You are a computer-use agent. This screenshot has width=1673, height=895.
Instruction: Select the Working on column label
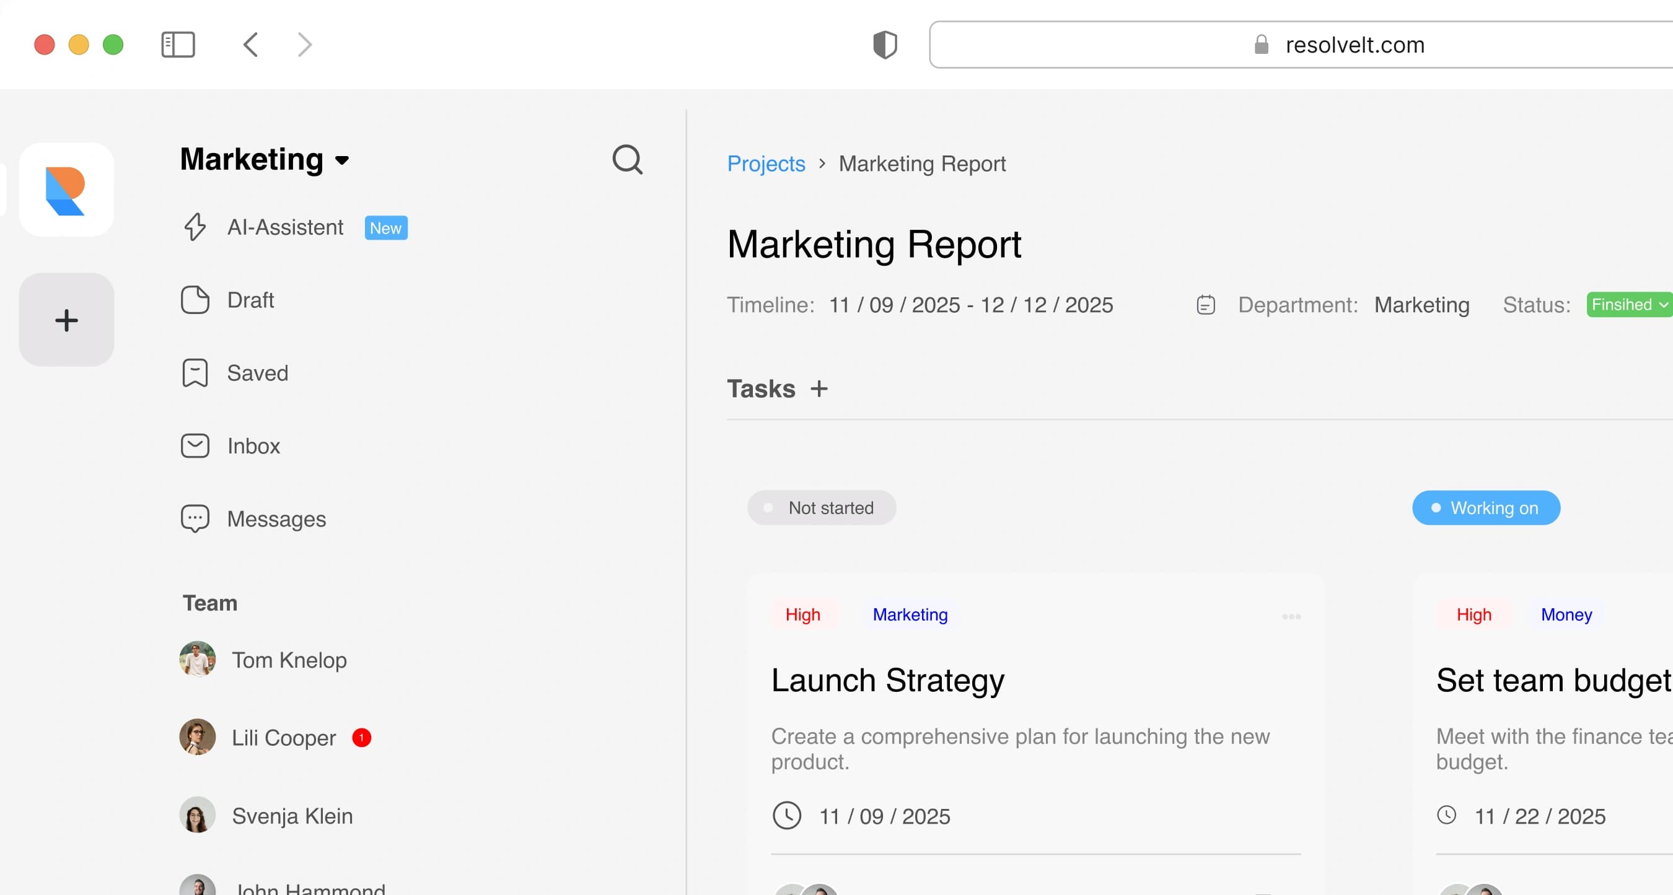click(x=1485, y=507)
